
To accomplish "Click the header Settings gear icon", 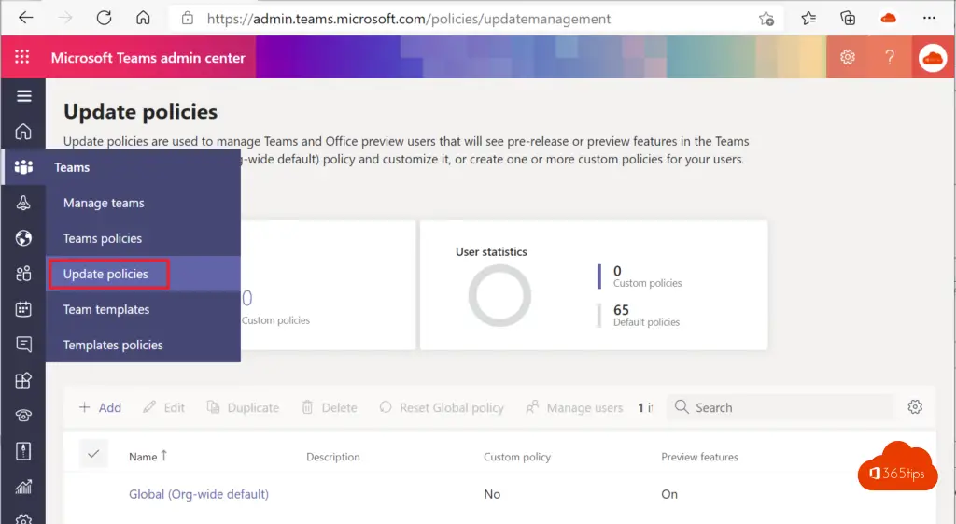I will click(x=848, y=58).
